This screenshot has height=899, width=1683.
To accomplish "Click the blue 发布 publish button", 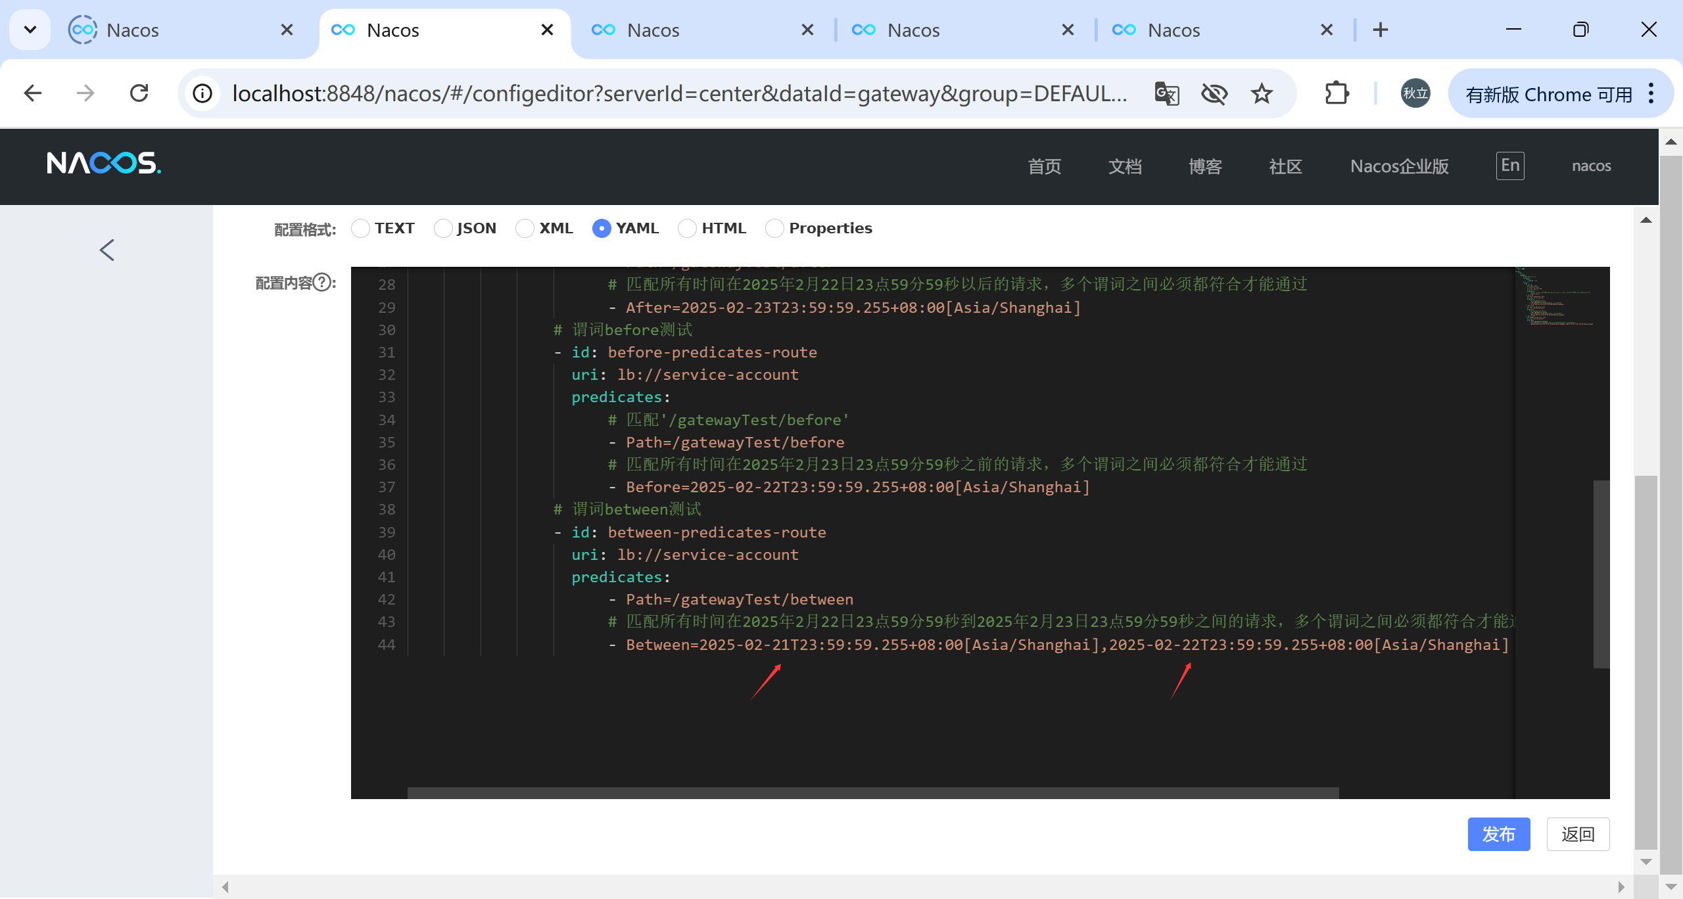I will click(1498, 834).
